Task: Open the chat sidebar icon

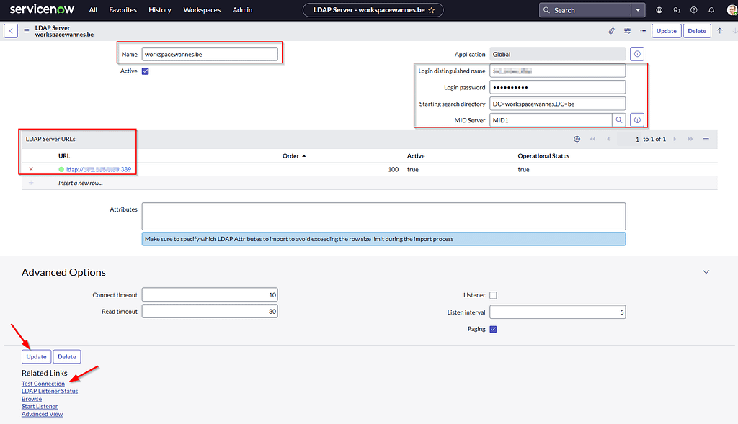Action: point(676,10)
